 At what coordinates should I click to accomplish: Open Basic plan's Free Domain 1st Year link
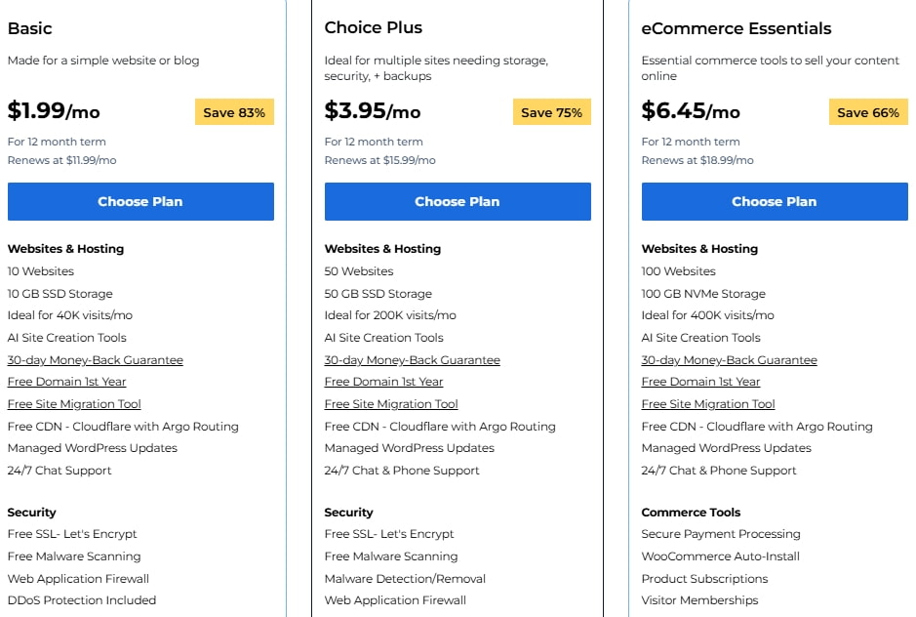[x=66, y=382]
